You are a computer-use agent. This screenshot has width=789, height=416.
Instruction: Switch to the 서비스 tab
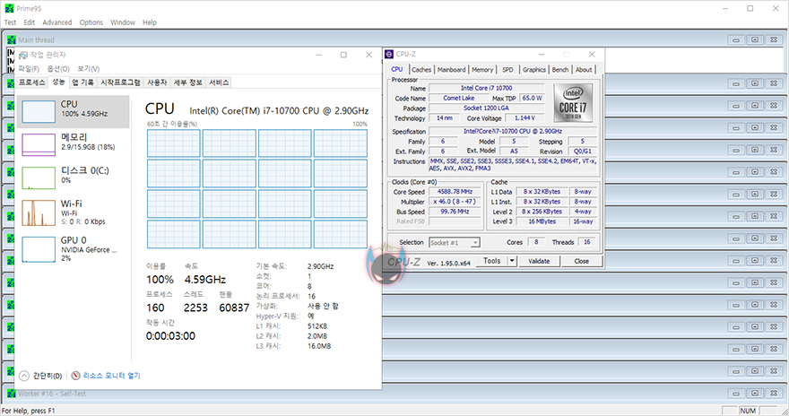point(219,82)
